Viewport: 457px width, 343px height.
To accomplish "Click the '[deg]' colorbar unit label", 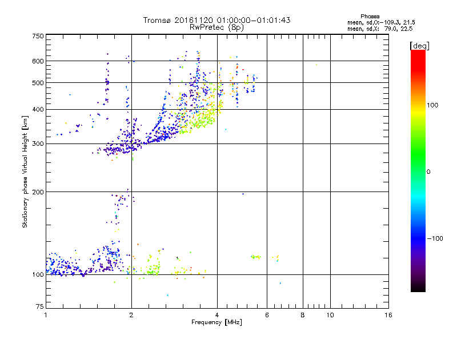I will coord(419,46).
